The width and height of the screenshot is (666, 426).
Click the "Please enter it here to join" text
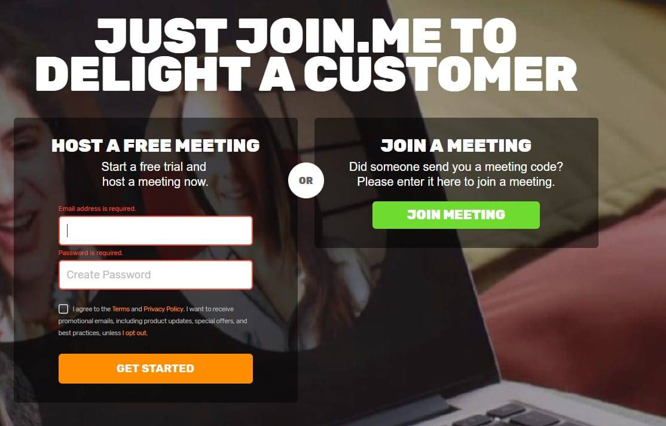(x=456, y=182)
